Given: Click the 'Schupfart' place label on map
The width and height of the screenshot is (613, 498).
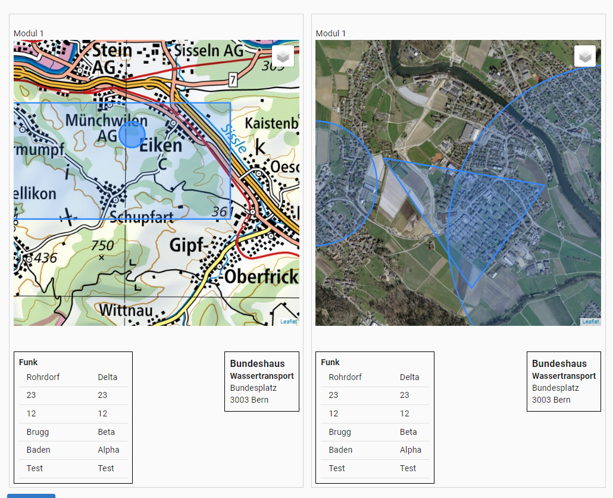Looking at the screenshot, I should coord(141,217).
